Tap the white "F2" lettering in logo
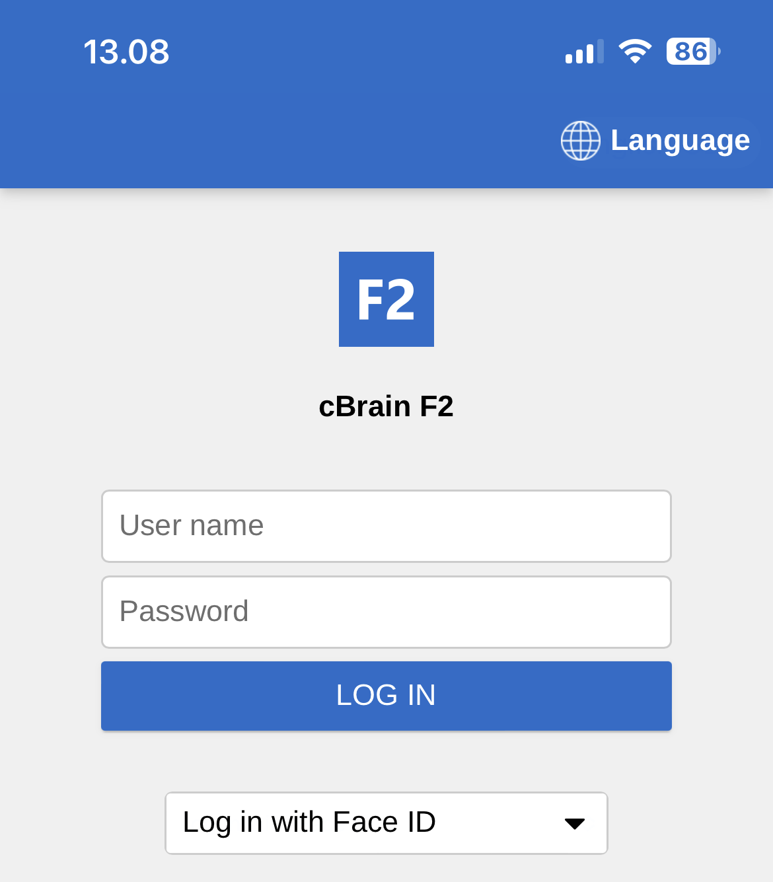The height and width of the screenshot is (882, 773). point(386,301)
